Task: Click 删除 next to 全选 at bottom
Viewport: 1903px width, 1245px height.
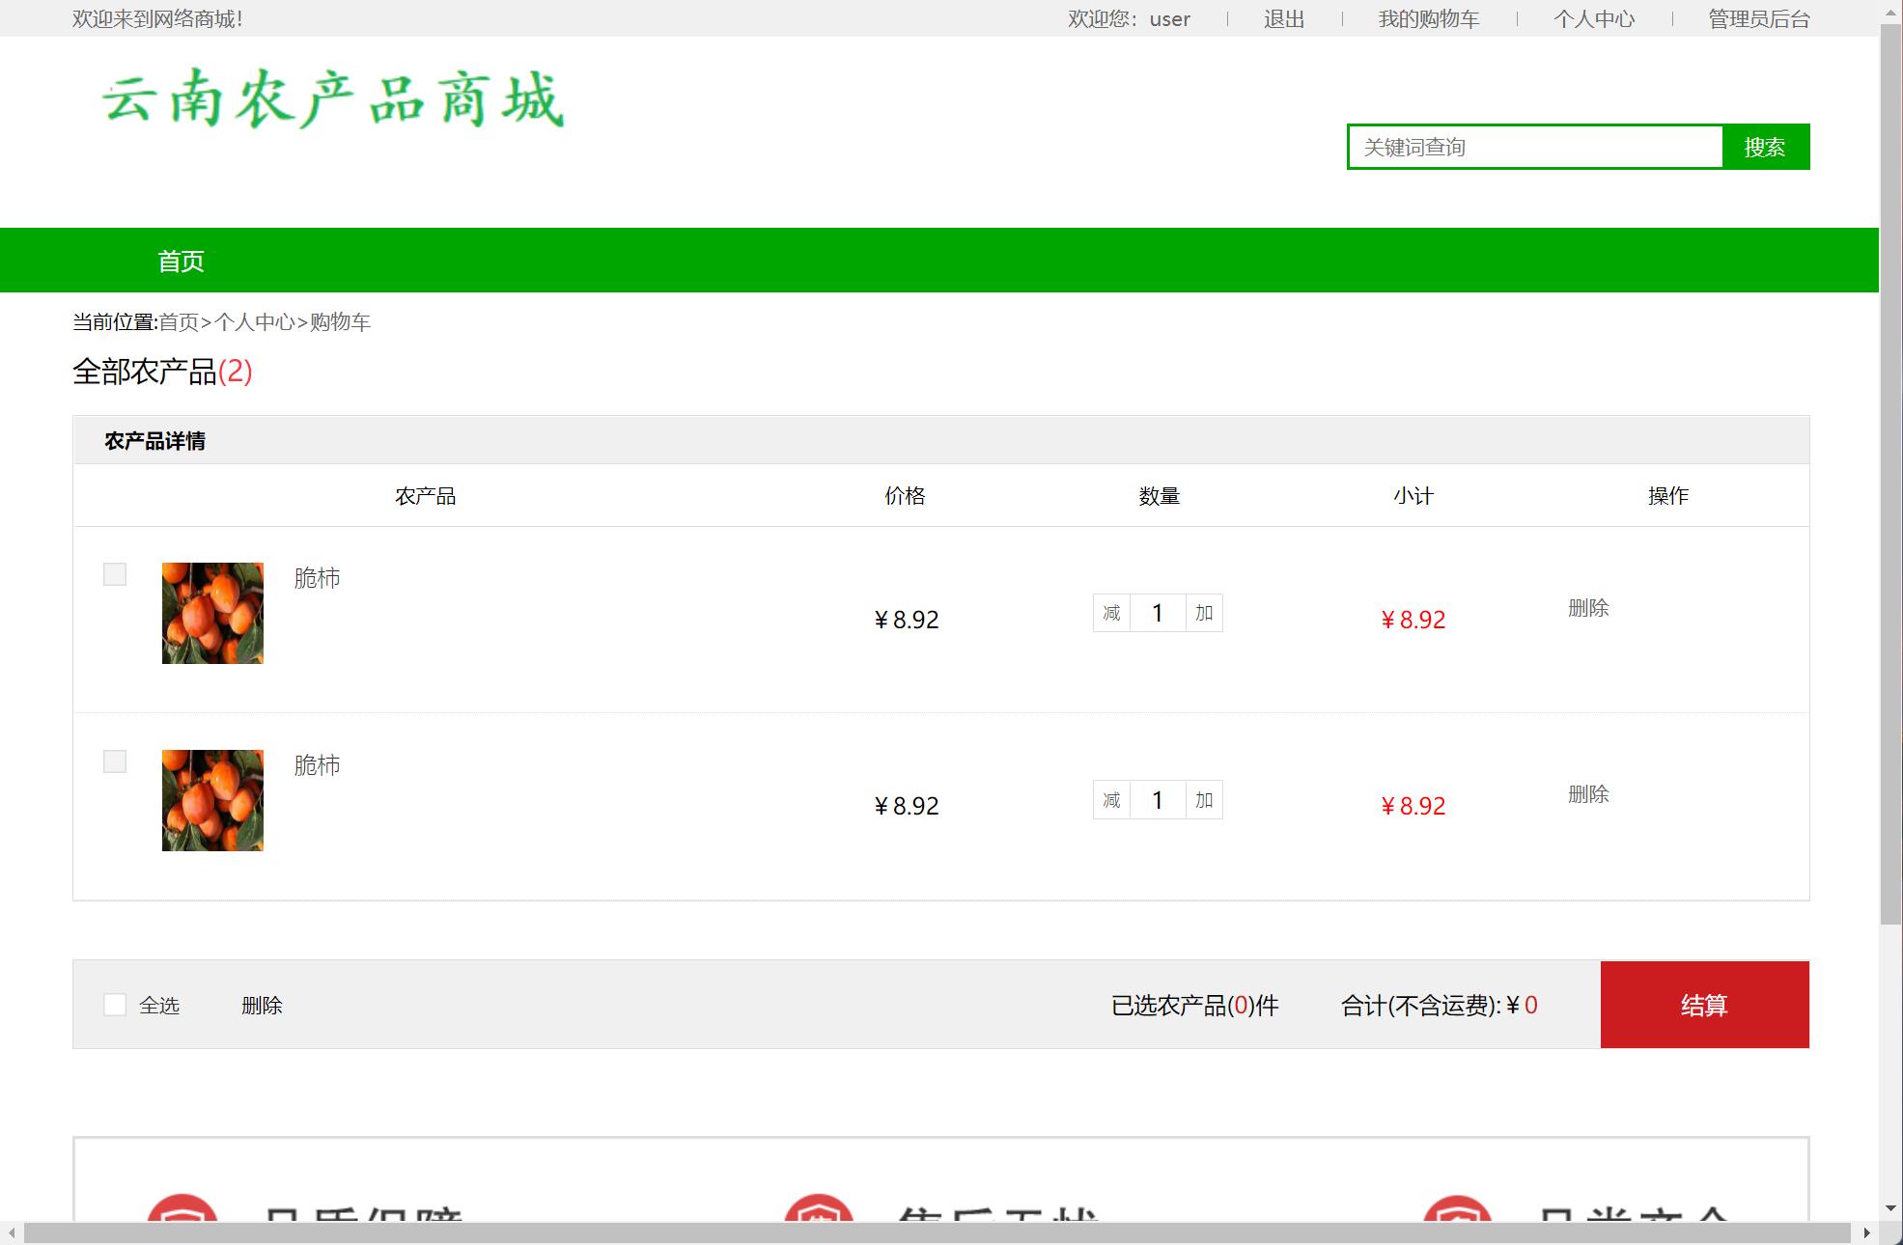Action: pos(262,1005)
